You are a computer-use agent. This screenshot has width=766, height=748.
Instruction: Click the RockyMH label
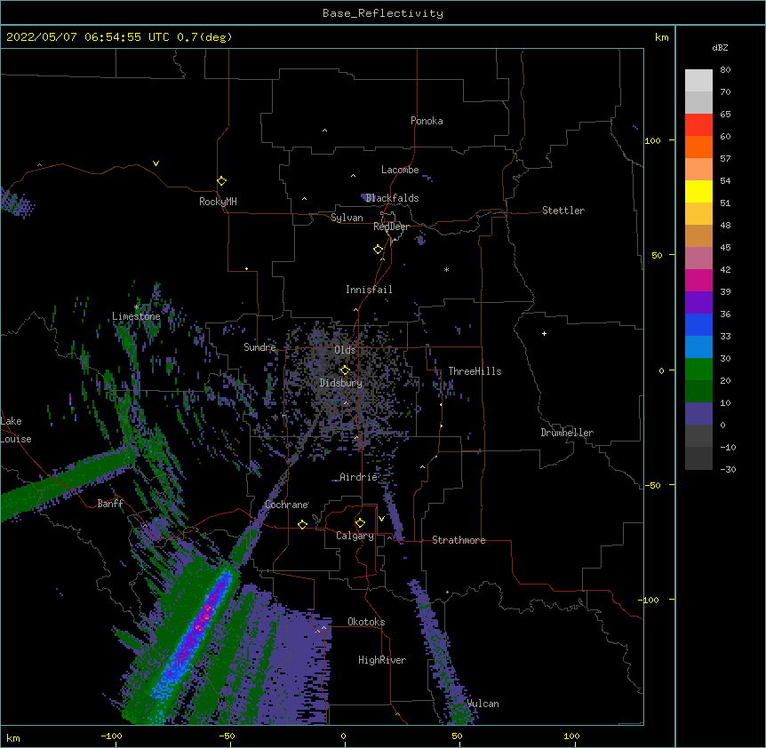pos(218,202)
